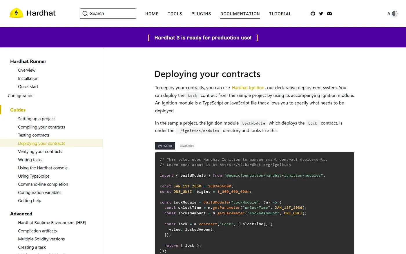The image size is (406, 254).
Task: Open the Hardhat Discord icon
Action: (329, 14)
